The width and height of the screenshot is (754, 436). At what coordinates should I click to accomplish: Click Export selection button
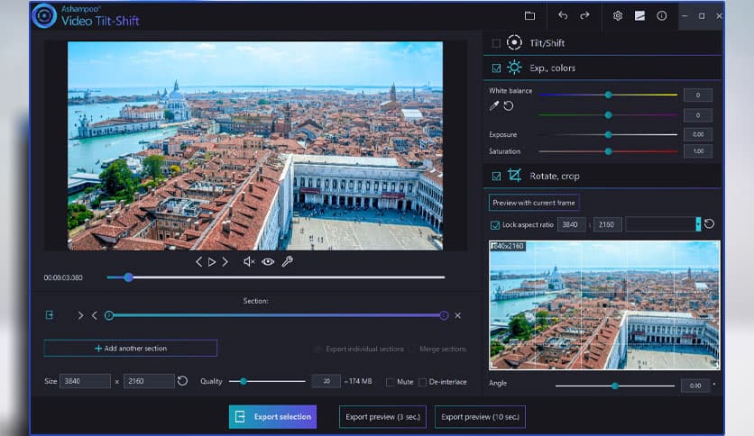tap(272, 417)
